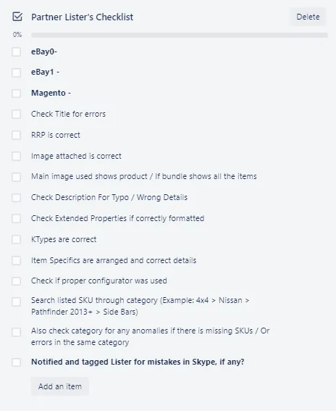The image size is (336, 411).
Task: Check the proper configurator was used checkbox
Action: pyautogui.click(x=16, y=281)
